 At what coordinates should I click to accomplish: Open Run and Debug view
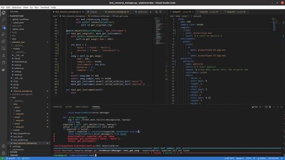click(x=4, y=34)
